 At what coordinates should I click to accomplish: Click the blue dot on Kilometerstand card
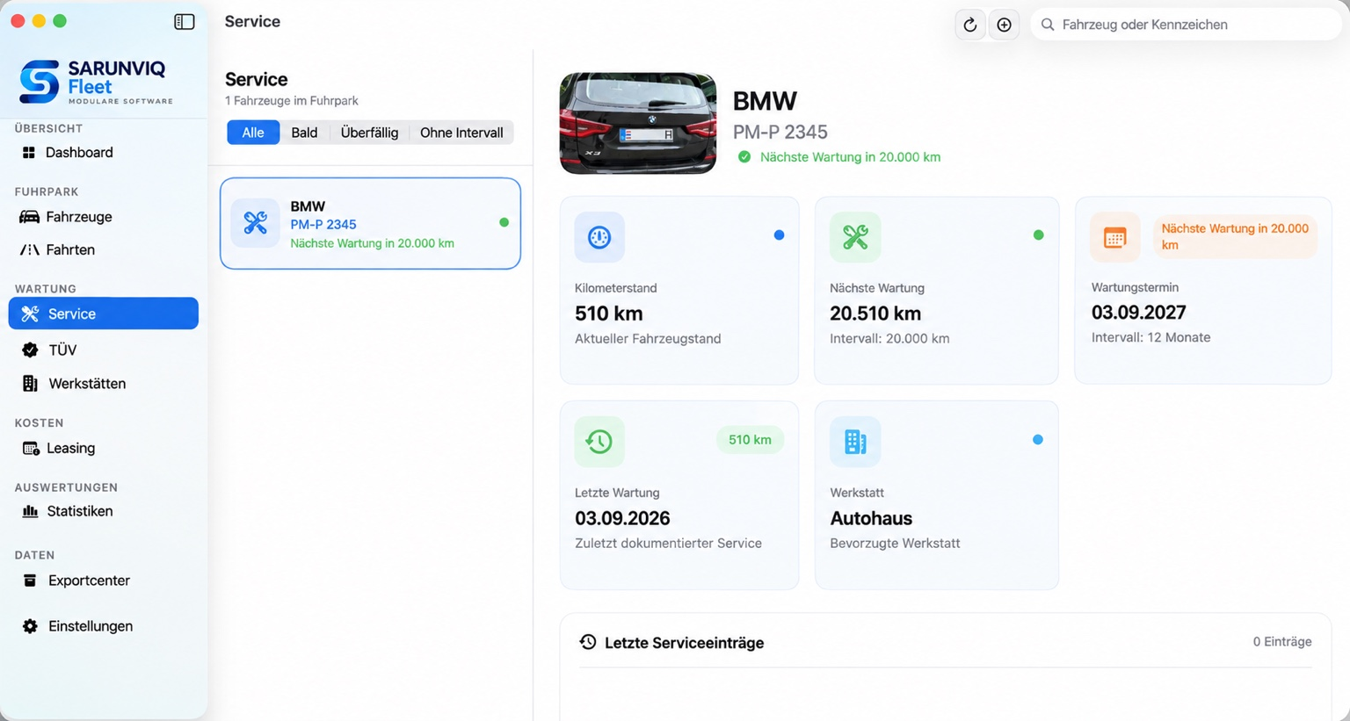[779, 234]
